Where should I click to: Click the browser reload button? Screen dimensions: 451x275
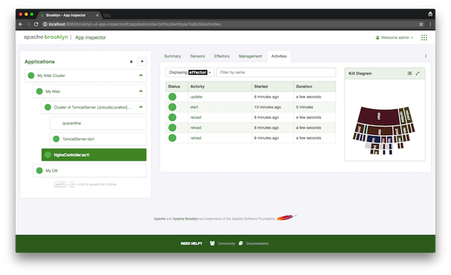[37, 24]
